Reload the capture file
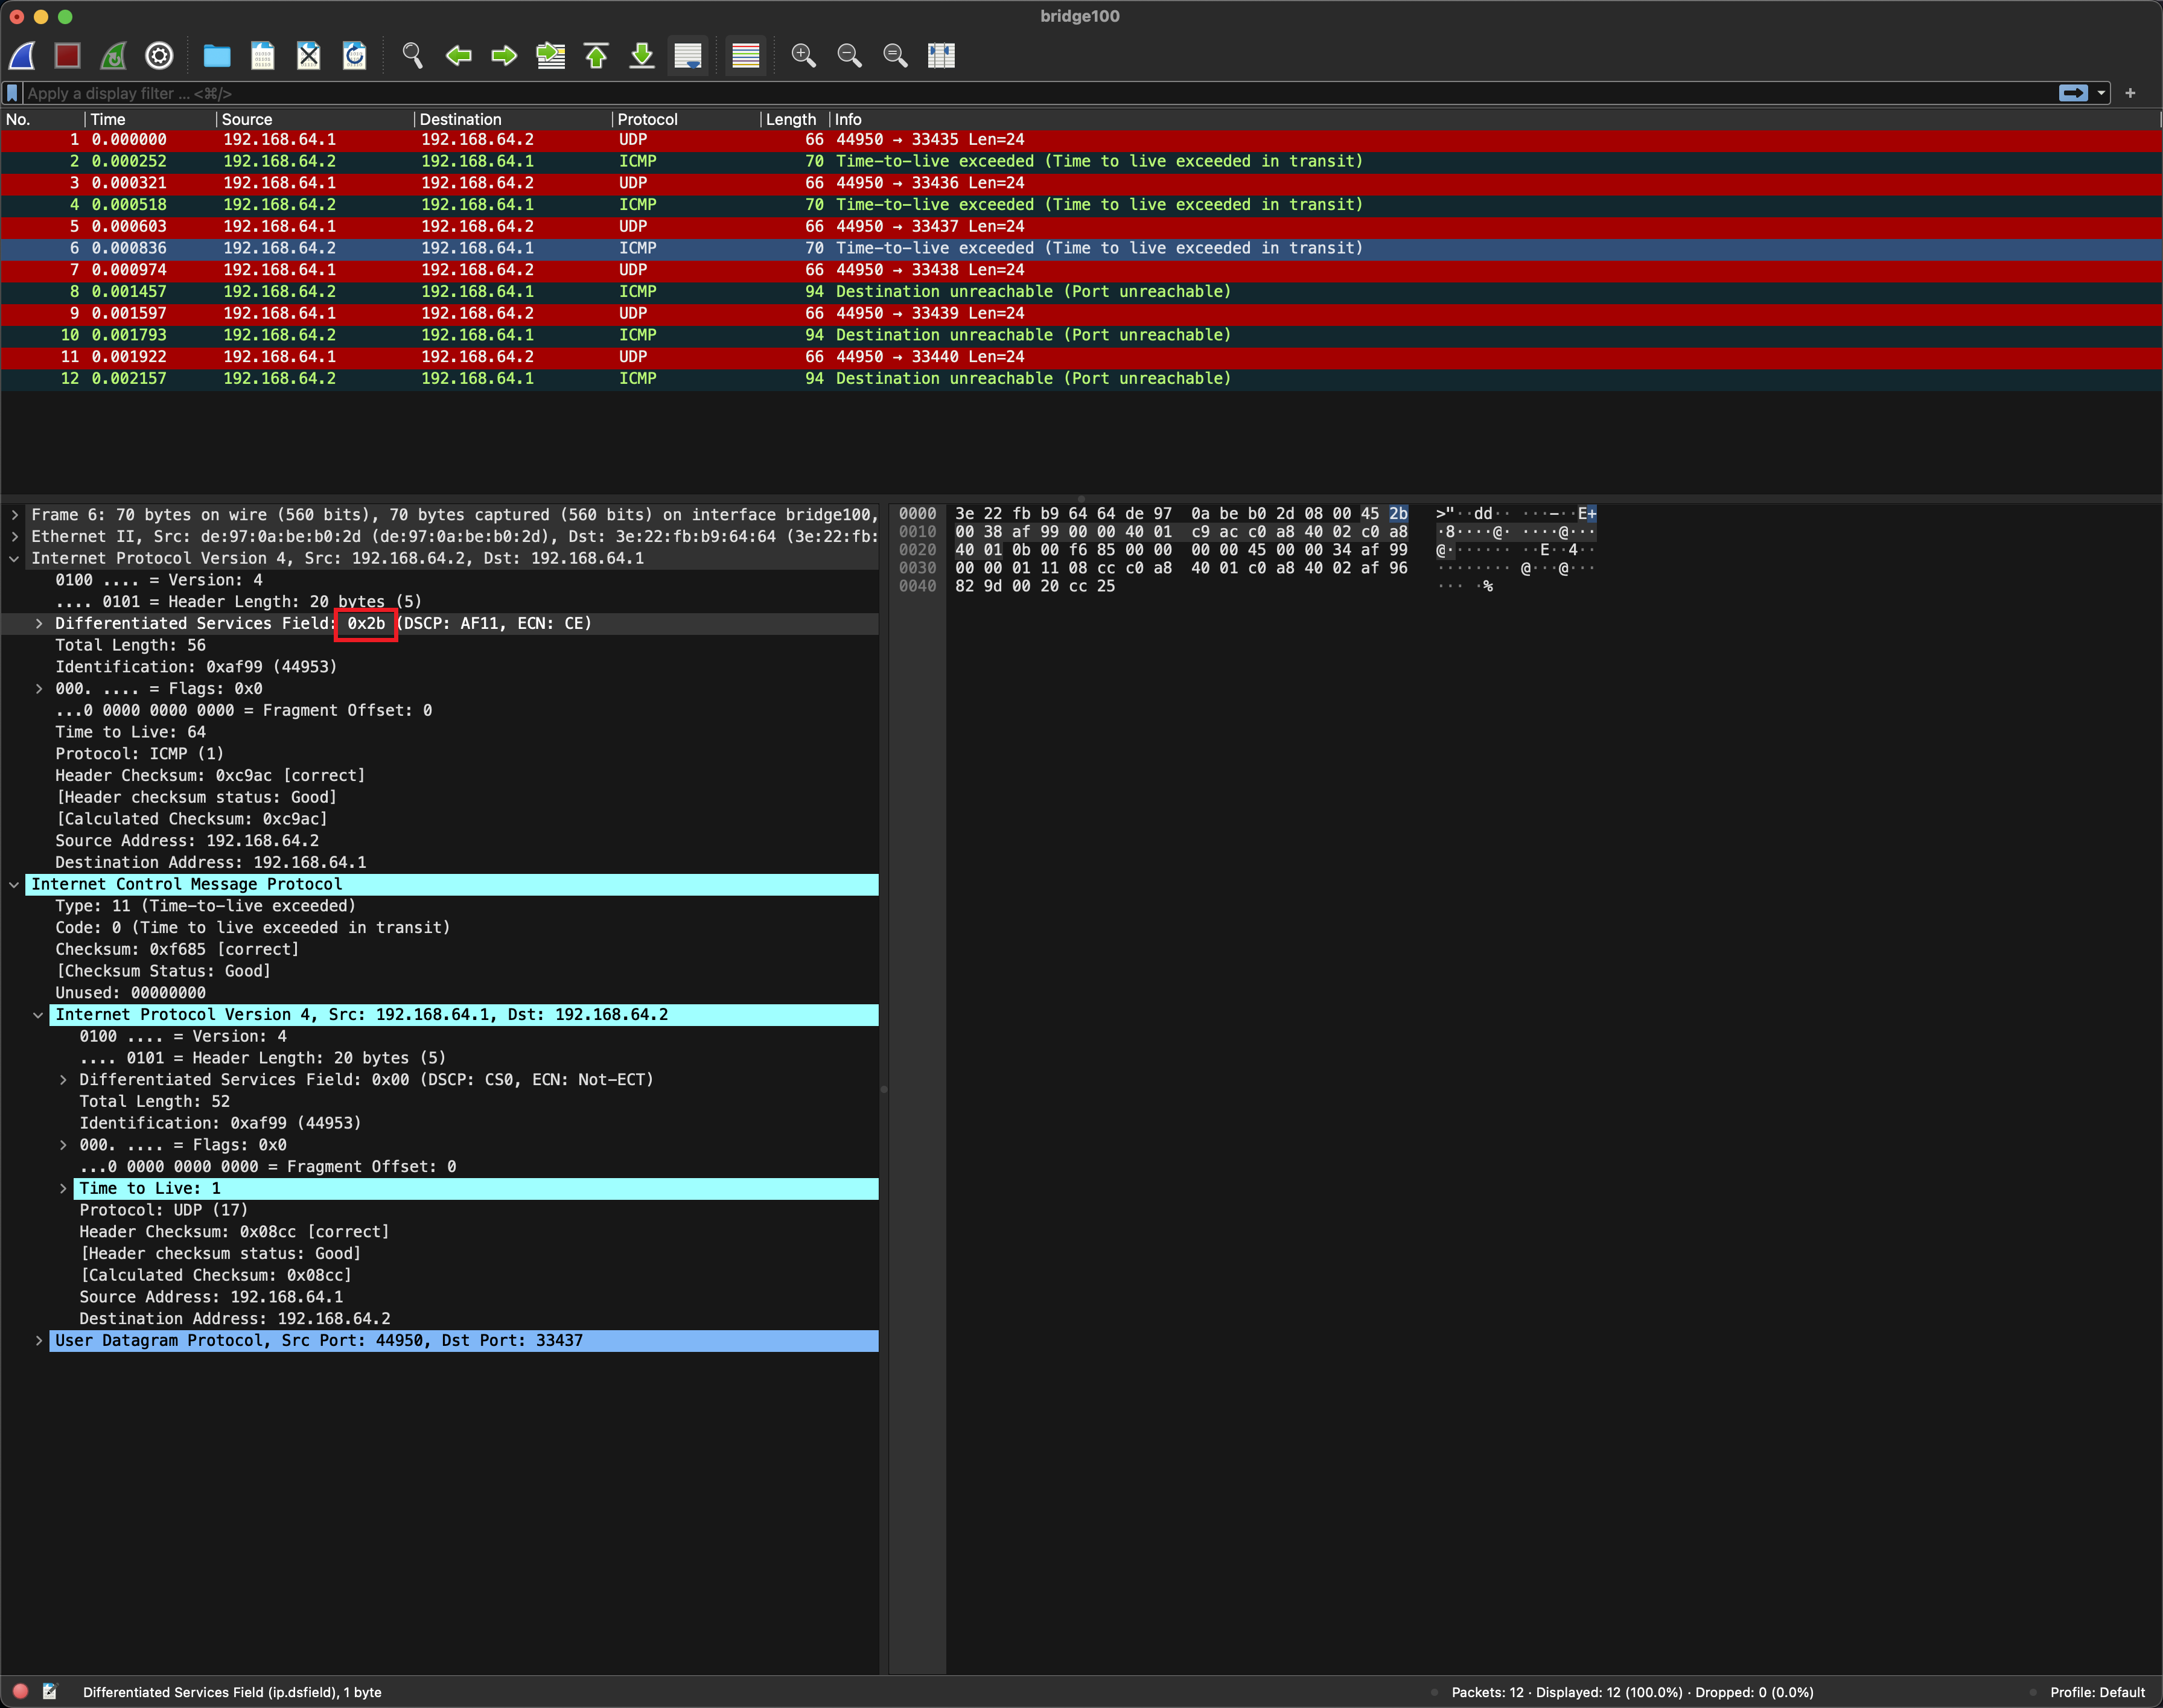Image resolution: width=2163 pixels, height=1708 pixels. pyautogui.click(x=354, y=55)
